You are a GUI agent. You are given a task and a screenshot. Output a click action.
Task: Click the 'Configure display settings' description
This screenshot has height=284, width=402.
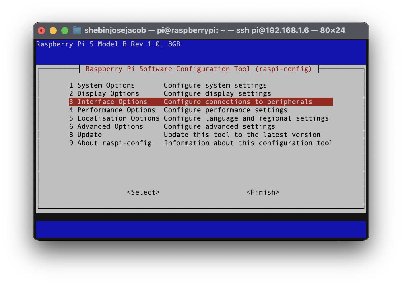tap(218, 93)
